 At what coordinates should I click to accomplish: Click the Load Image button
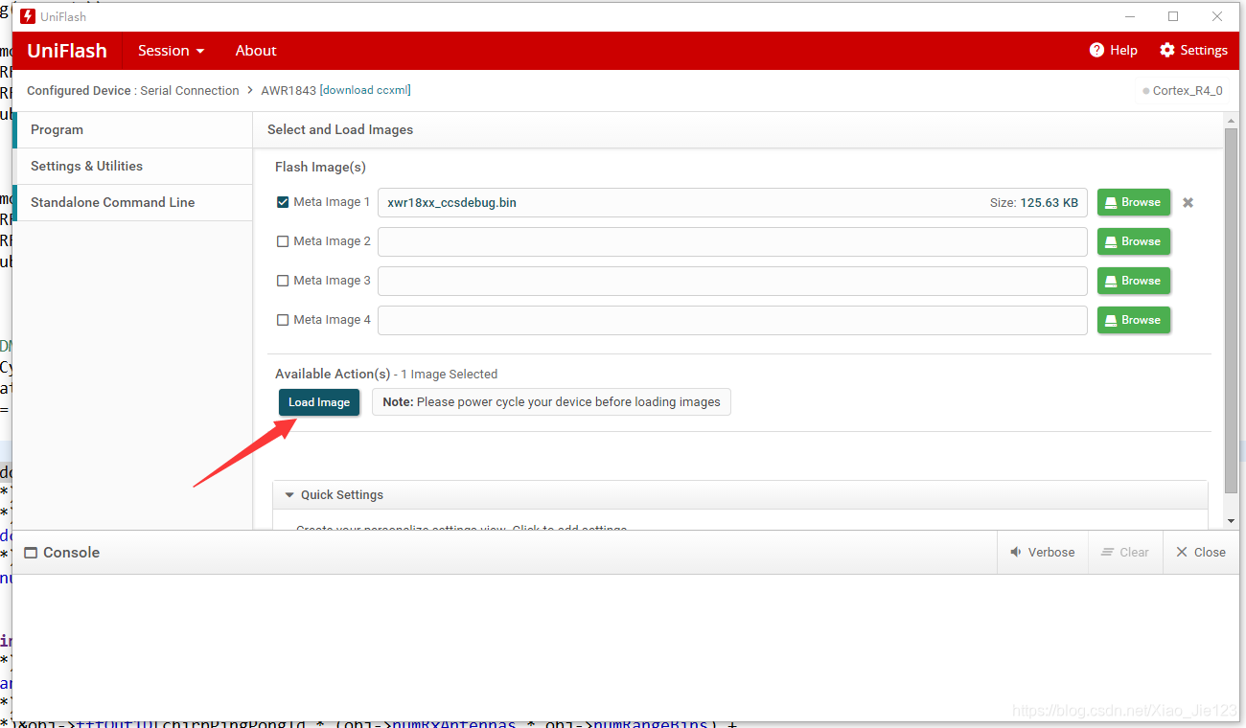319,402
